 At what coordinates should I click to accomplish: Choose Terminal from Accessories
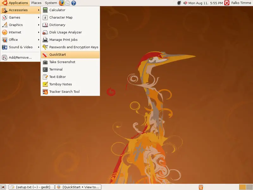click(70, 69)
